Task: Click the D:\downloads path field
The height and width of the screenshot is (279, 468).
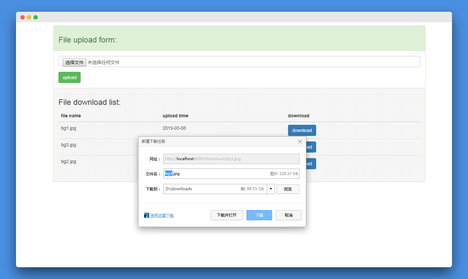Action: [x=215, y=189]
